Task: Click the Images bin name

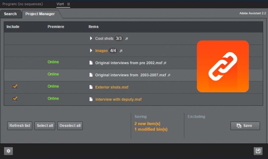Action: 102,51
